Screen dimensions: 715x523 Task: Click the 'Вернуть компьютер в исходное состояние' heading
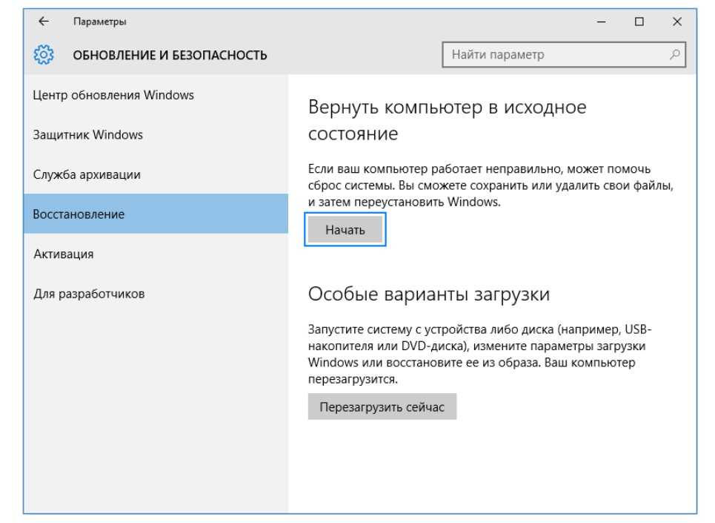(x=447, y=120)
